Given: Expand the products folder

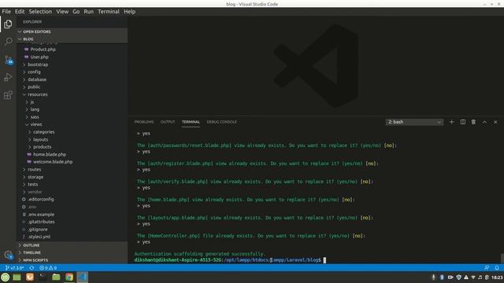Looking at the screenshot, I should 42,147.
